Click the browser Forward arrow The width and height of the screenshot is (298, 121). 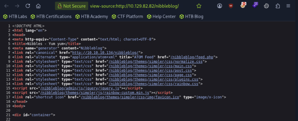tap(17, 6)
